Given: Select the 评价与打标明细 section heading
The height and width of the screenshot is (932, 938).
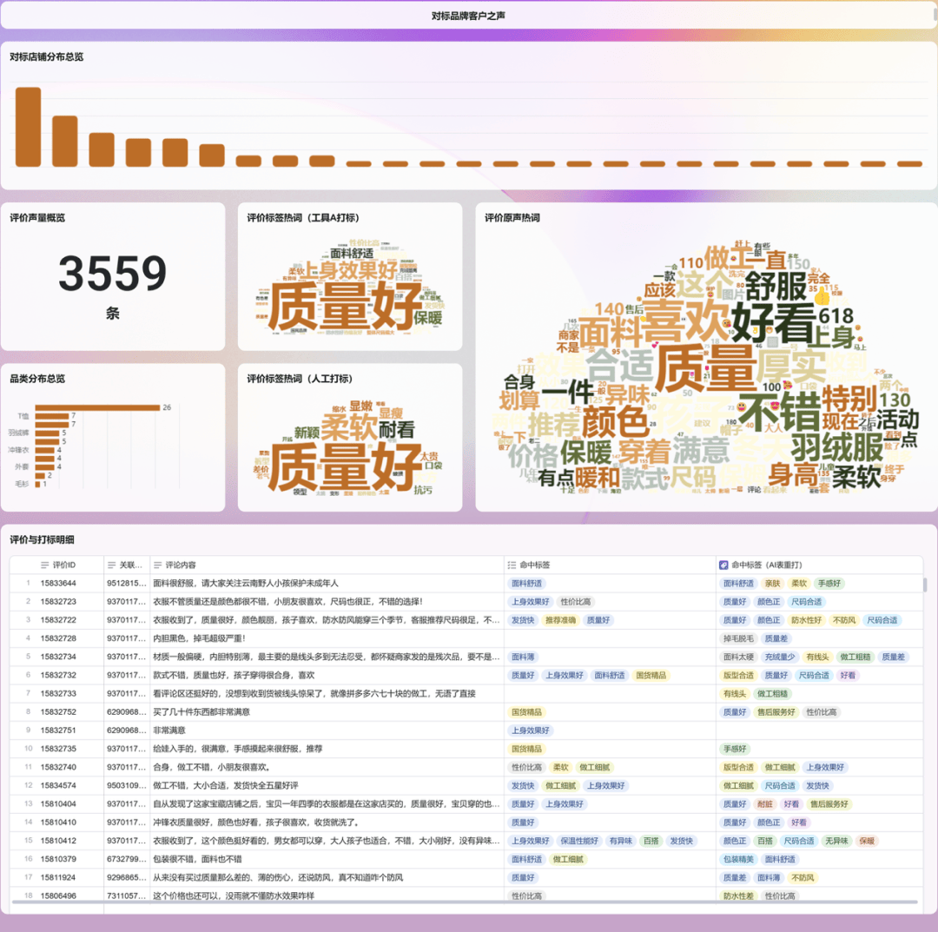Looking at the screenshot, I should coord(40,539).
